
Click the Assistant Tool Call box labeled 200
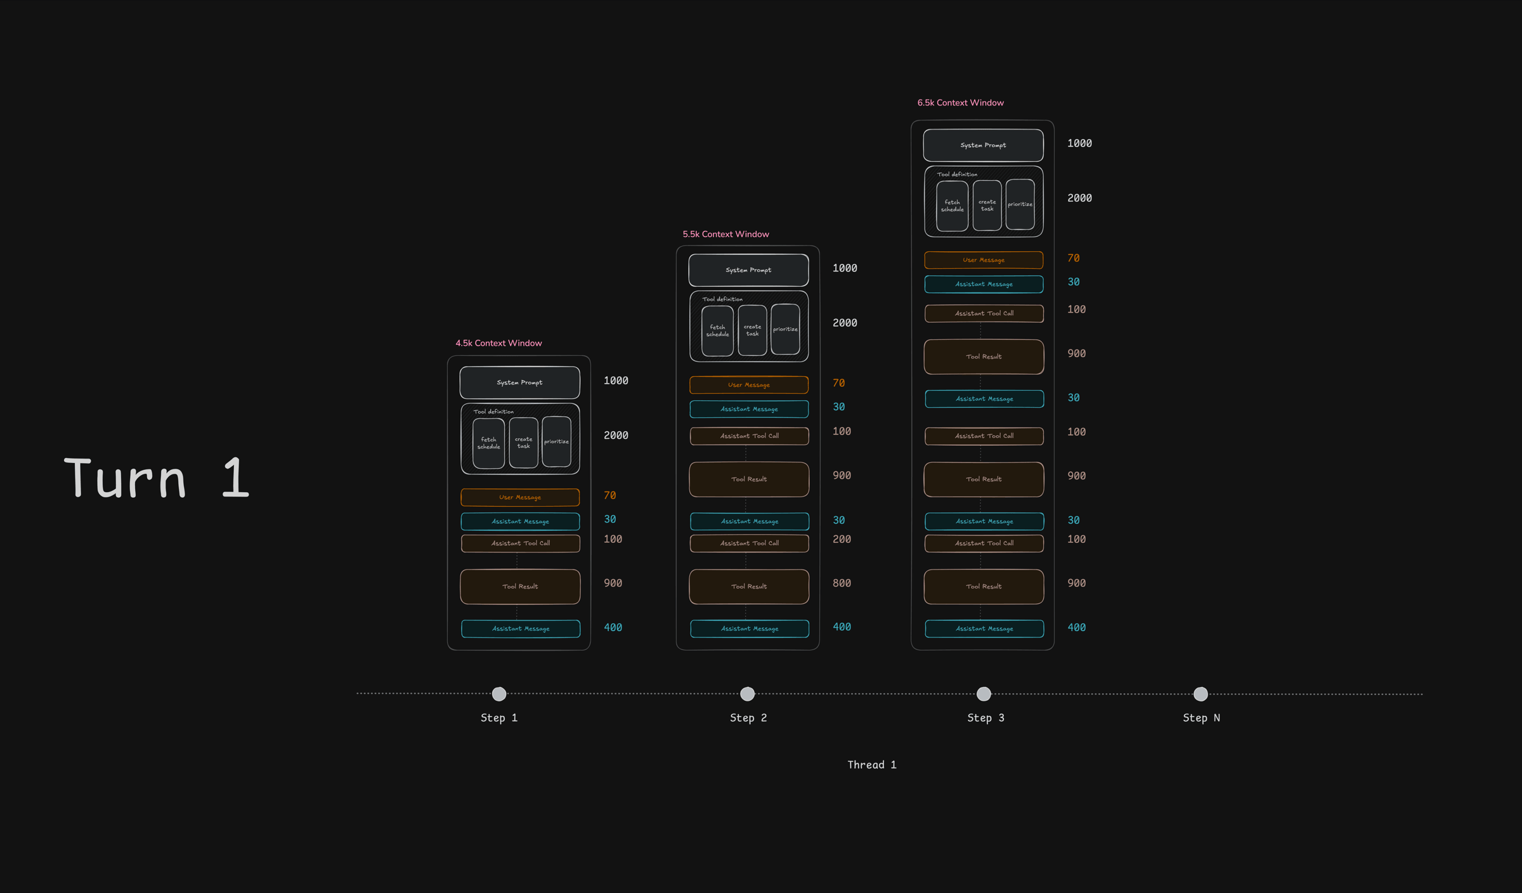(x=749, y=544)
